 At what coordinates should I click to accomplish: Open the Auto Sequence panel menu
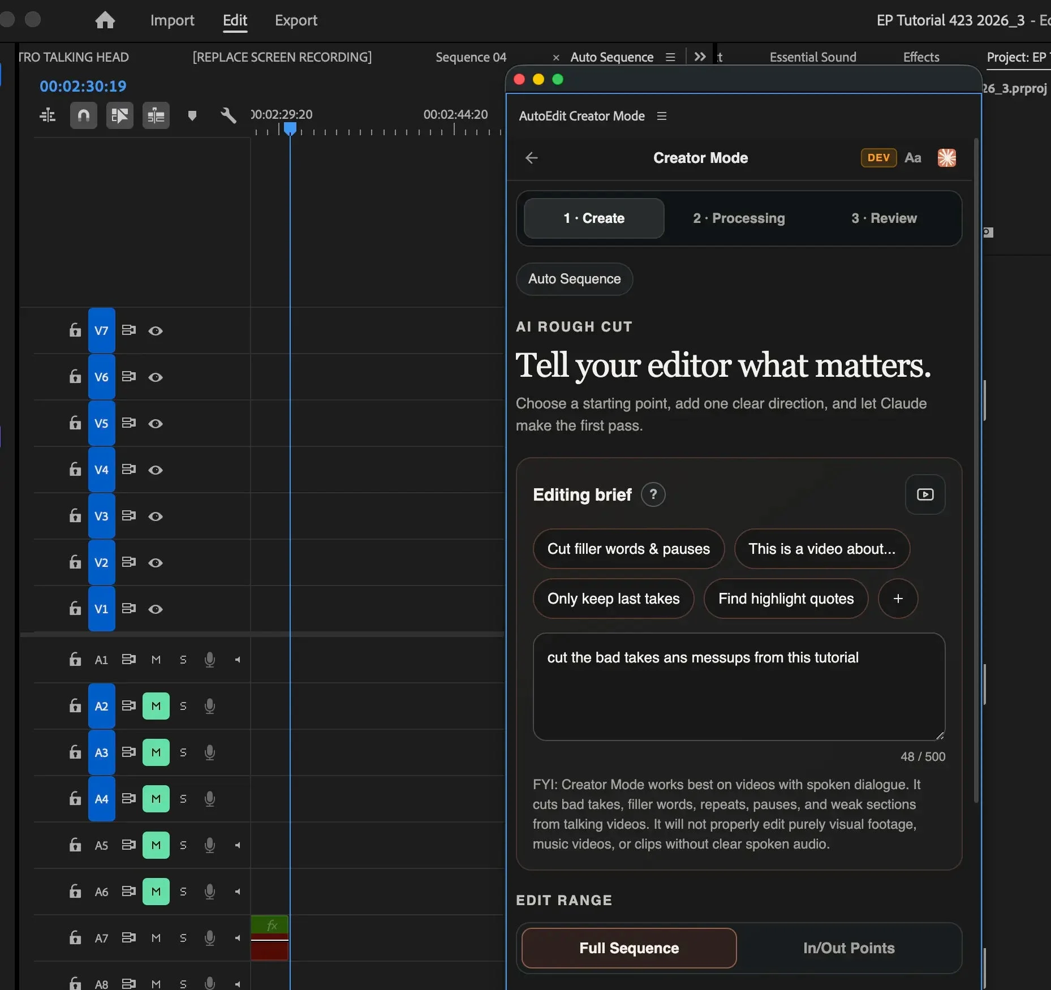tap(670, 57)
